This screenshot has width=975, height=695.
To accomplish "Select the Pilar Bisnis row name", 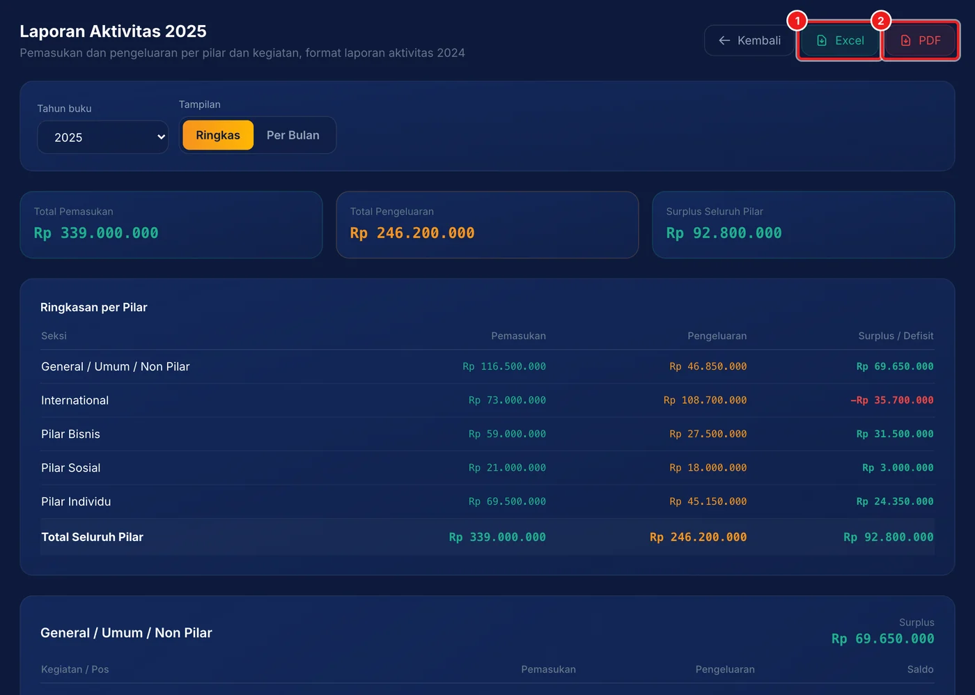I will [x=70, y=434].
